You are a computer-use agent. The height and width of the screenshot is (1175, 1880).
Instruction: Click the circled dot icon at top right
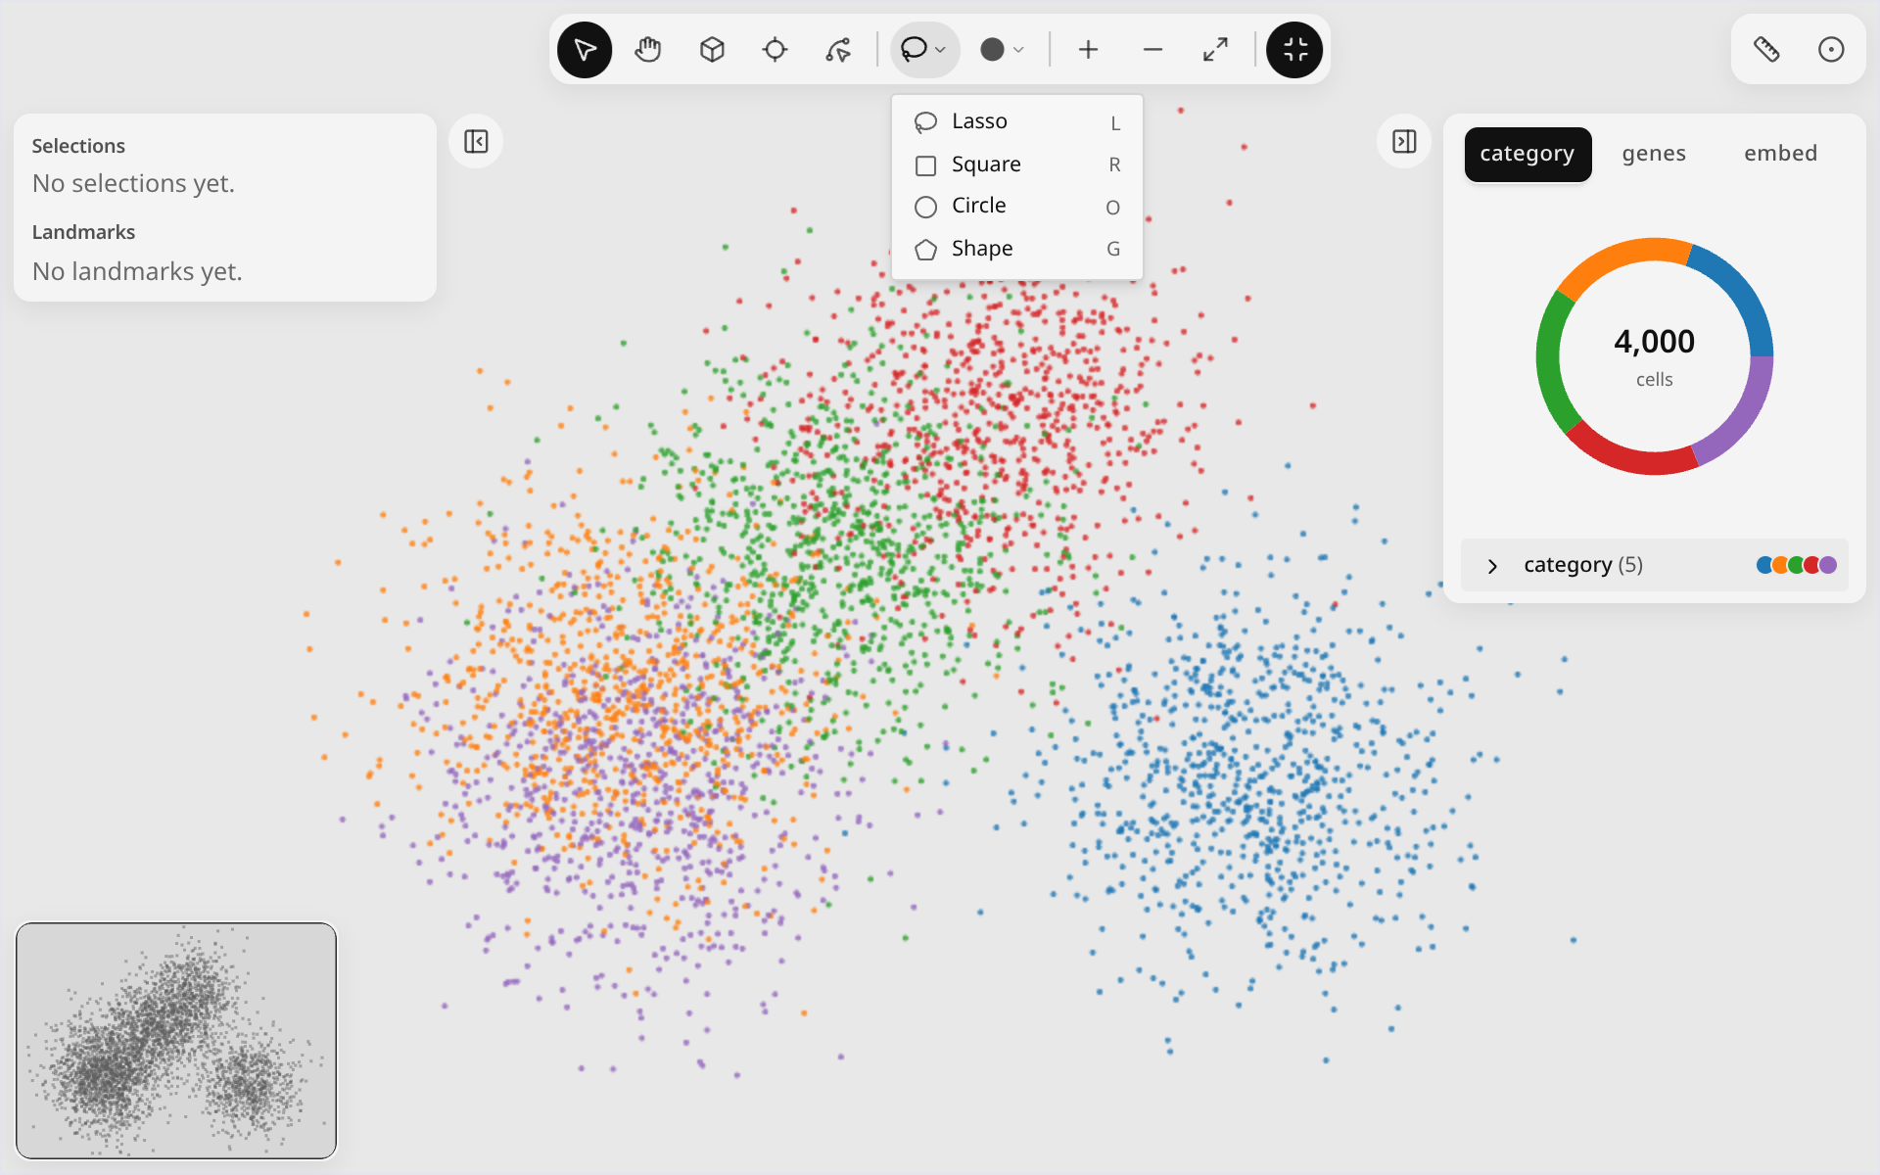pos(1830,50)
